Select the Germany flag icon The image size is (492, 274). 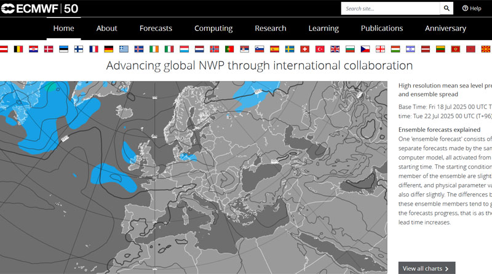109,49
